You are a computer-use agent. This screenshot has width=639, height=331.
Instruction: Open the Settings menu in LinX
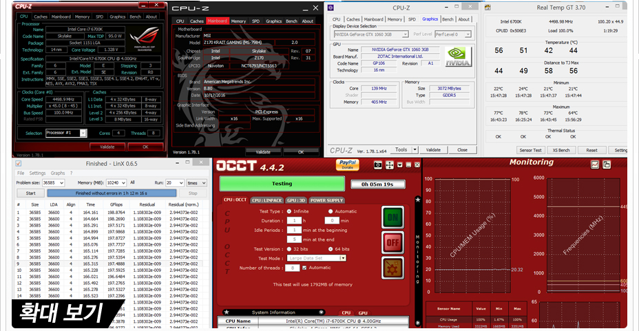(x=37, y=173)
